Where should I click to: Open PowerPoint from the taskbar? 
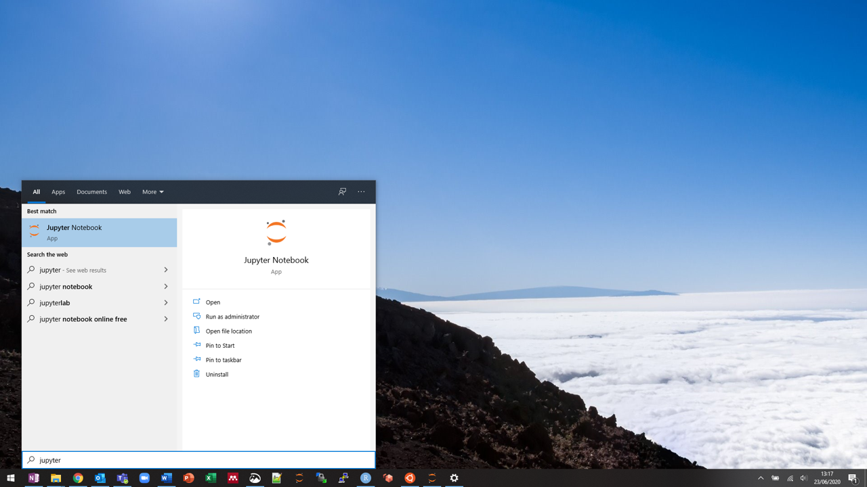pos(189,478)
